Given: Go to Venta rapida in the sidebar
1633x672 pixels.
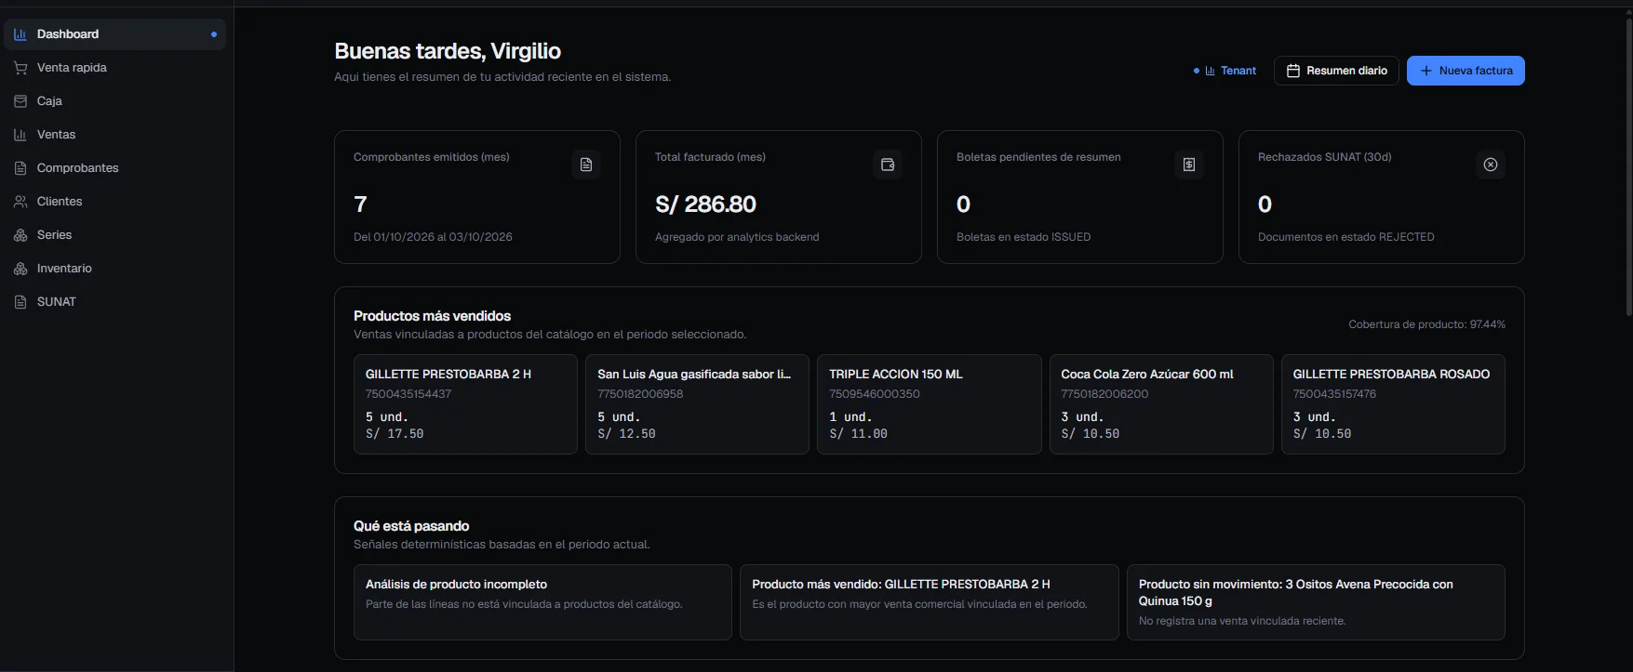Looking at the screenshot, I should [x=115, y=68].
